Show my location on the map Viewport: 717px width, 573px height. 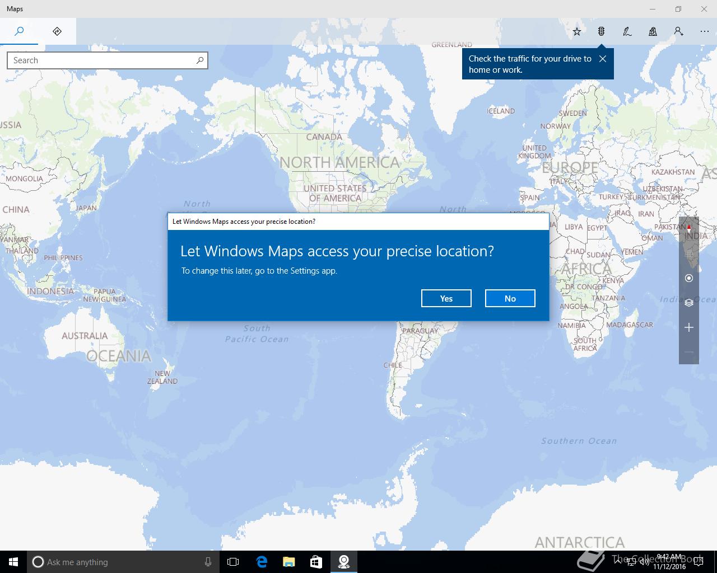(x=689, y=278)
